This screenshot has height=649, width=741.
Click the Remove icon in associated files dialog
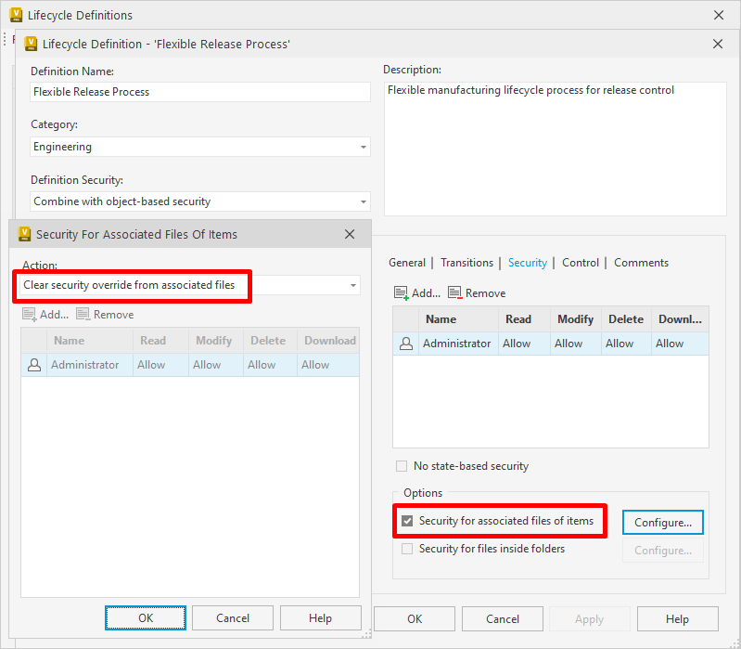tap(83, 314)
